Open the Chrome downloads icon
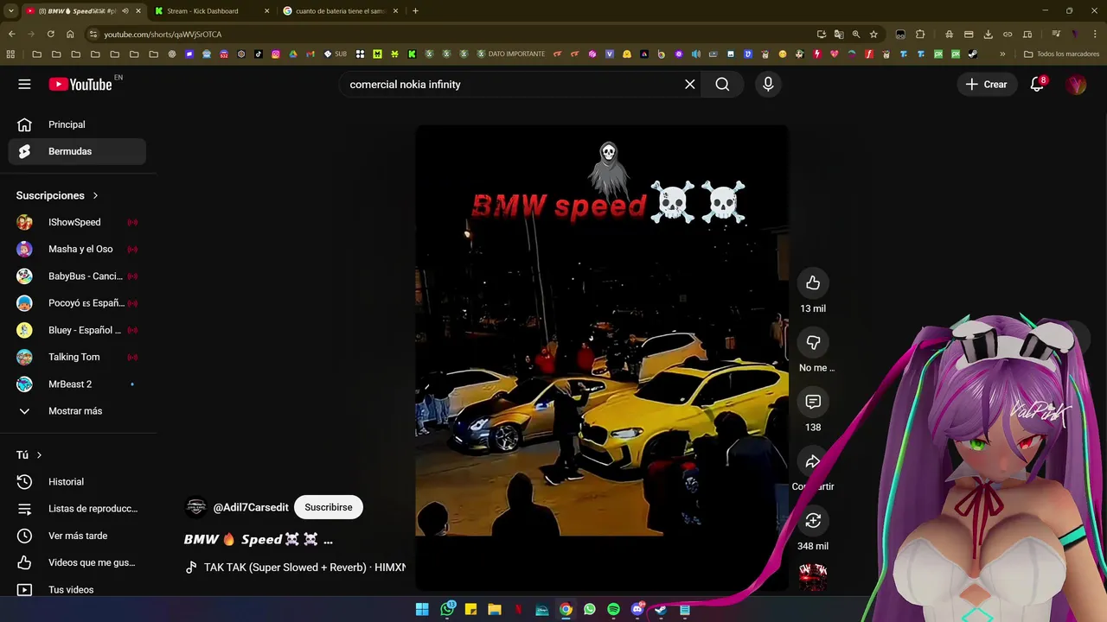 (989, 34)
